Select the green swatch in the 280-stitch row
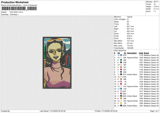Screen dimensions: 160x113 121,60
